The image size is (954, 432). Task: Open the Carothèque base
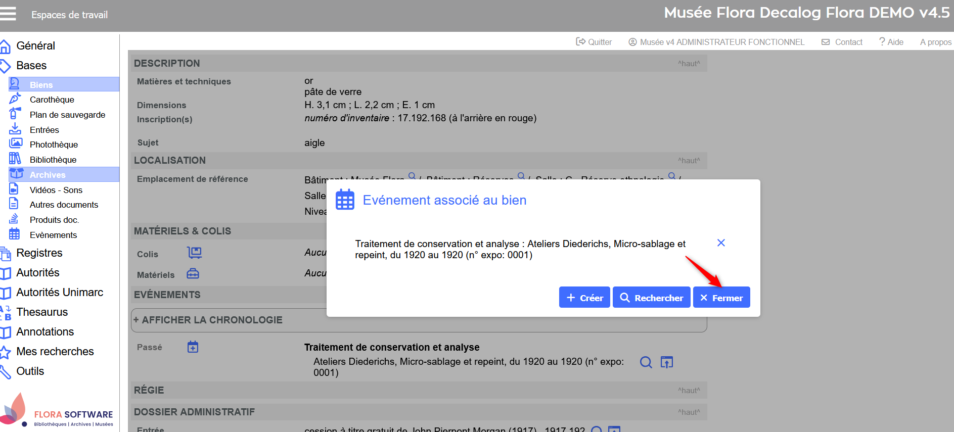tap(52, 100)
